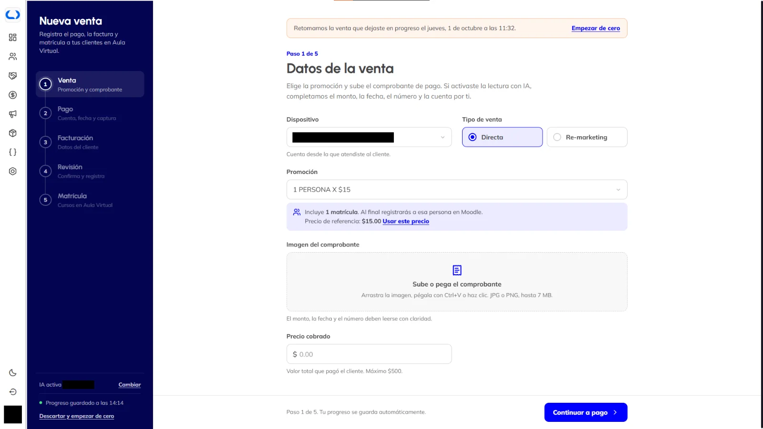Open the package box icon in sidebar

13,133
